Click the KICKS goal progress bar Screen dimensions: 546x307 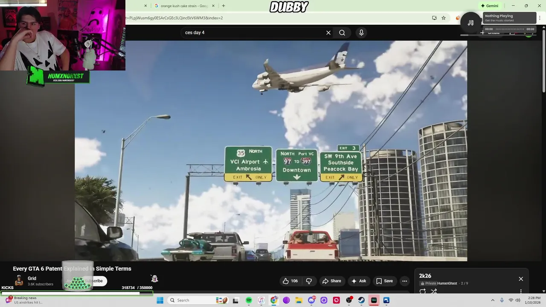(77, 293)
